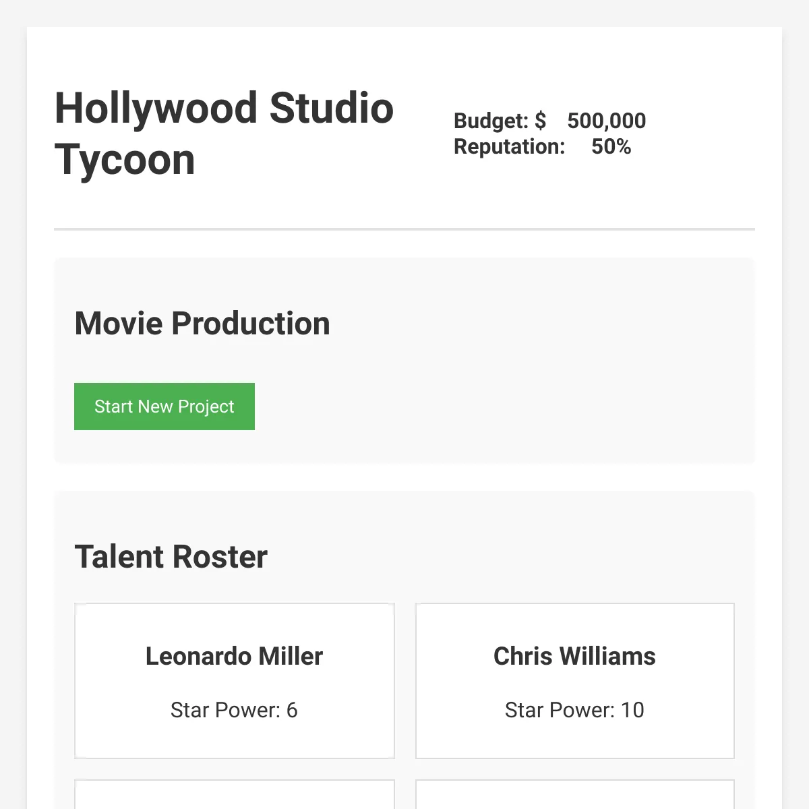The image size is (809, 809).
Task: Click the dollar sign beside Budget
Action: 540,121
